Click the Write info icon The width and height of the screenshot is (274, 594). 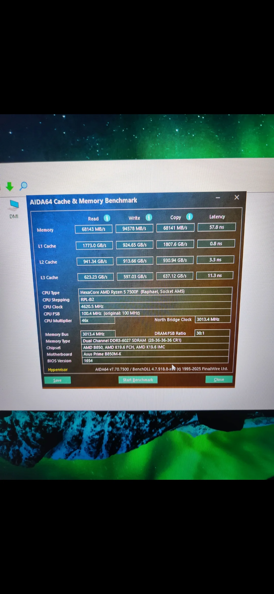point(149,218)
